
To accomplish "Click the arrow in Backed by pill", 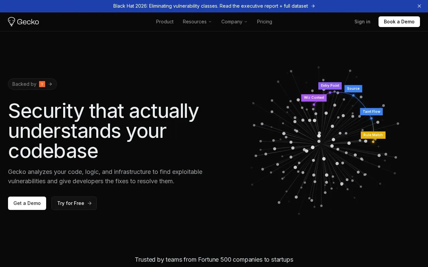I will pos(50,84).
